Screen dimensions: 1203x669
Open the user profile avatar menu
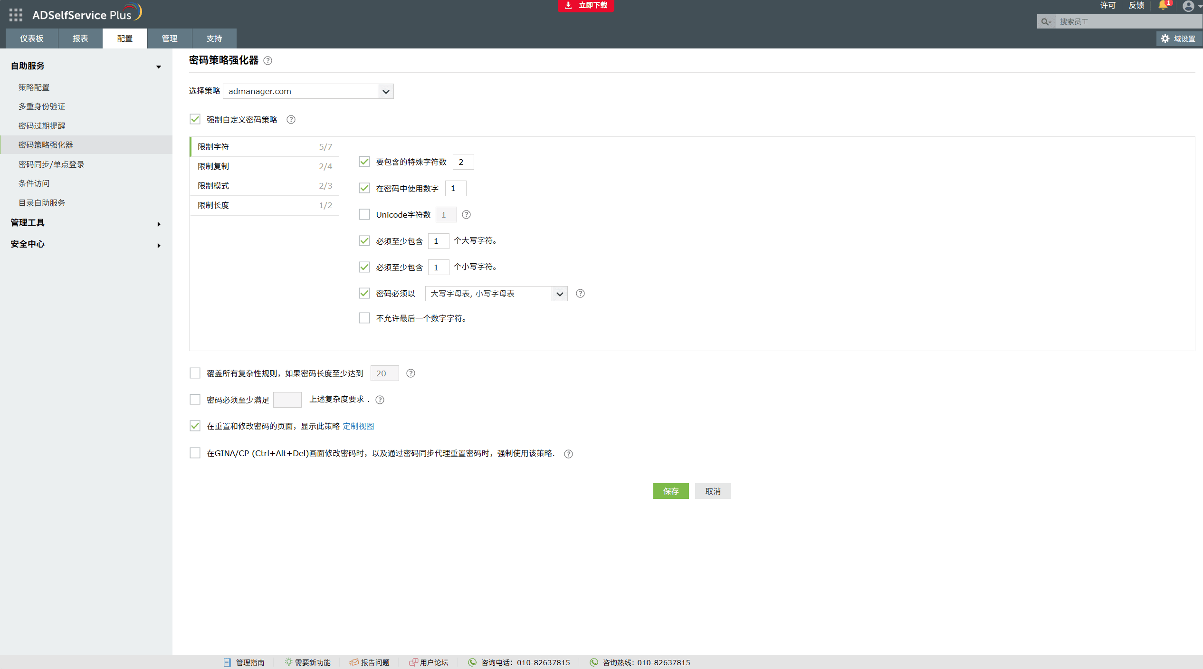[x=1188, y=6]
